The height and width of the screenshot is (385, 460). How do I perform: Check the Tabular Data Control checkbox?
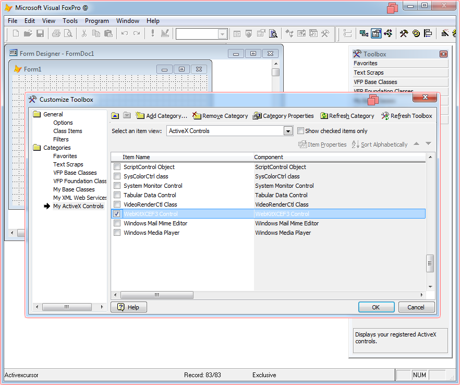click(x=117, y=195)
